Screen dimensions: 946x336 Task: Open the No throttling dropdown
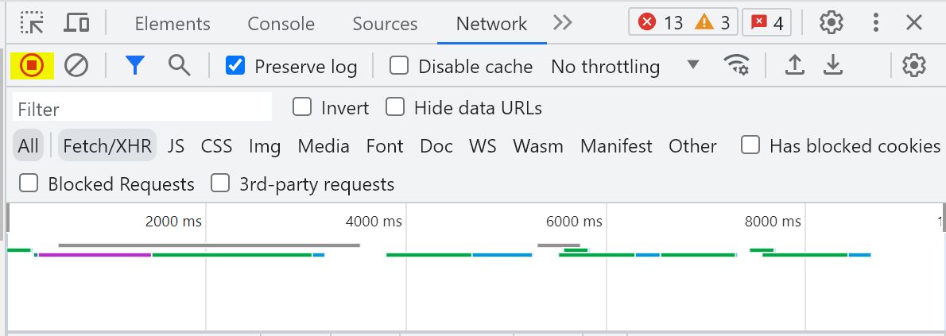[625, 66]
